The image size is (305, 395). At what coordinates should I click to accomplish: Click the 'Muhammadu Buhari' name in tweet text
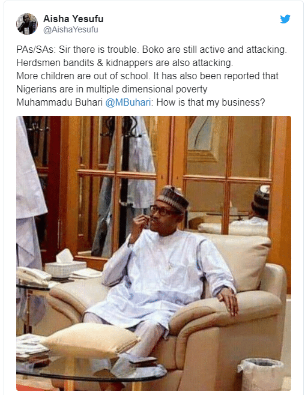59,103
